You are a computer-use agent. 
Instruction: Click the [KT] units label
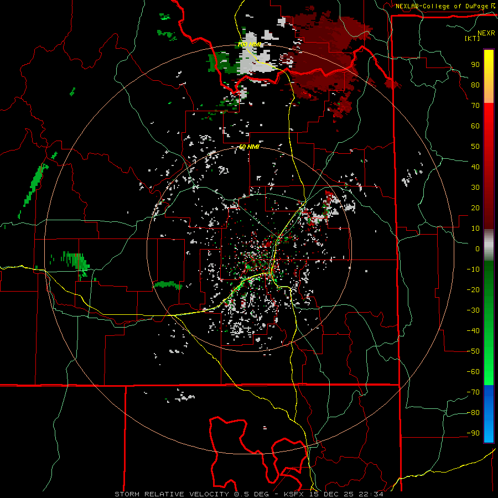click(472, 38)
